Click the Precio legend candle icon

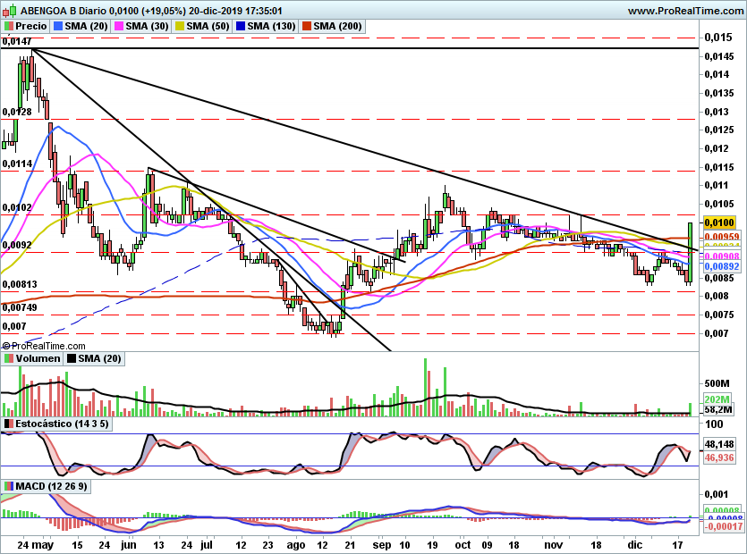click(8, 27)
